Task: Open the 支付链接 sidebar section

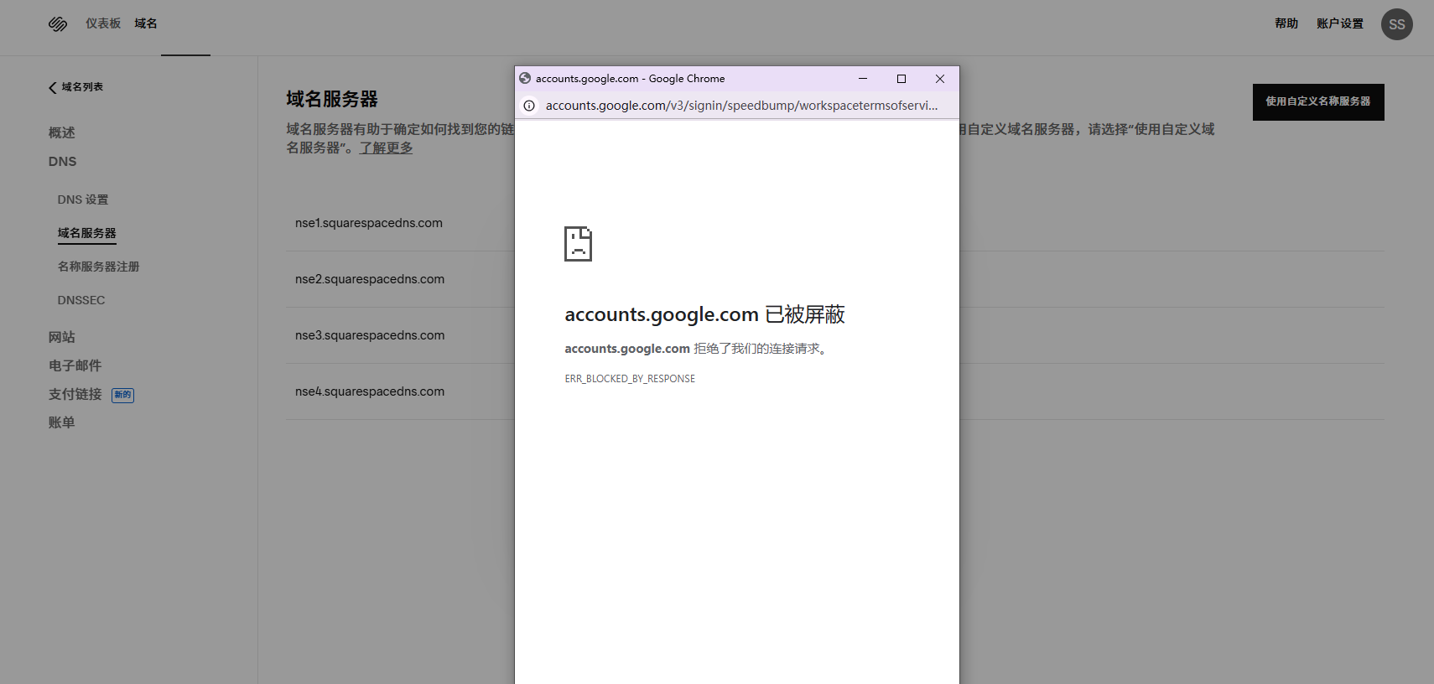Action: 75,394
